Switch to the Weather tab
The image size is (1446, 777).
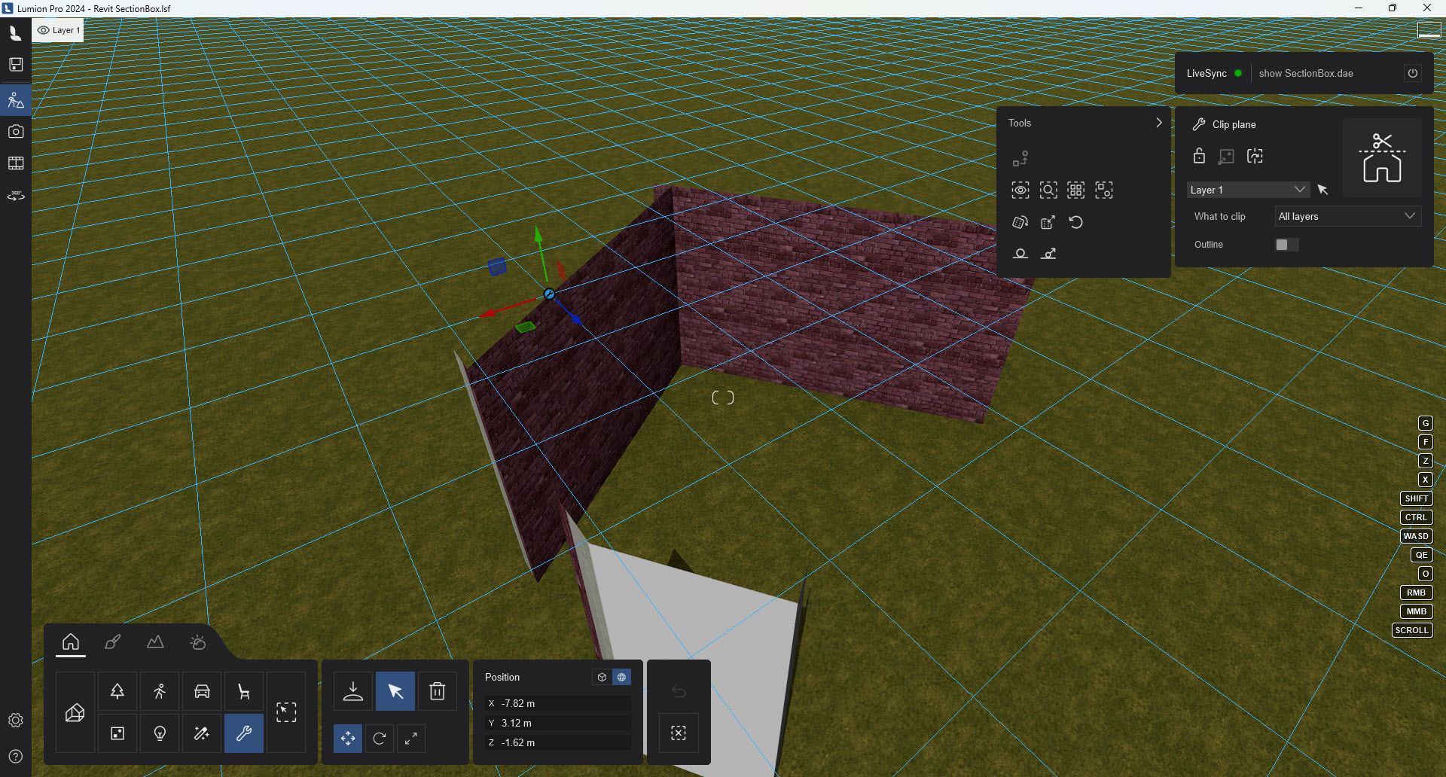197,641
